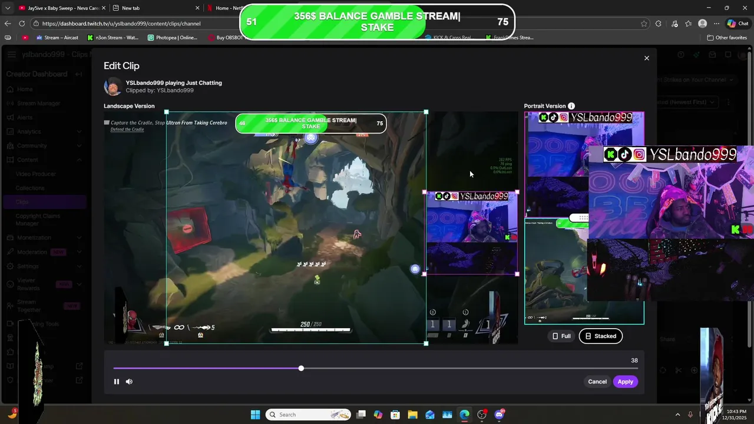Open Stream – Aircast bookmark
The height and width of the screenshot is (424, 754).
57,38
